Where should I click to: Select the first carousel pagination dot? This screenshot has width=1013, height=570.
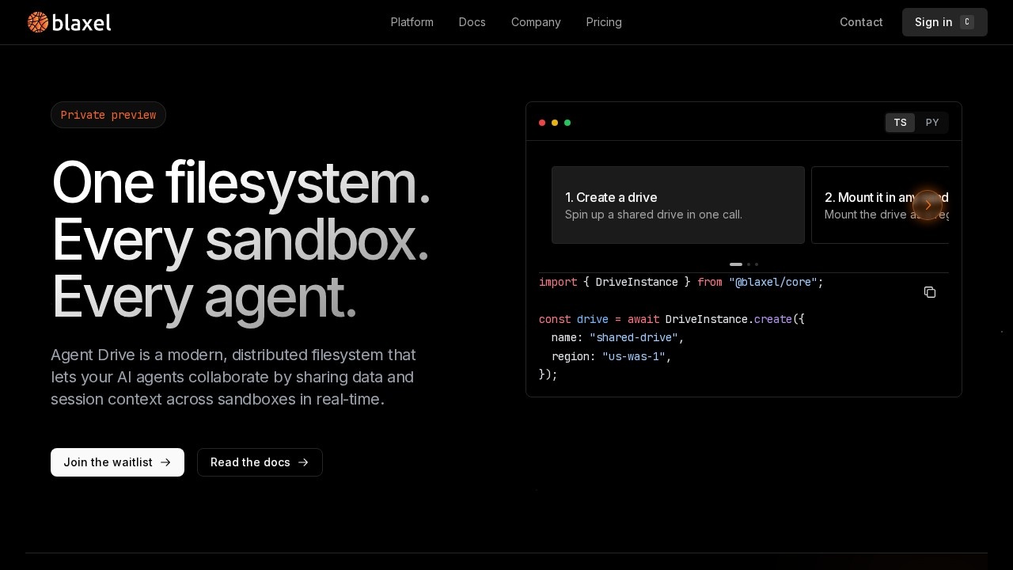736,264
